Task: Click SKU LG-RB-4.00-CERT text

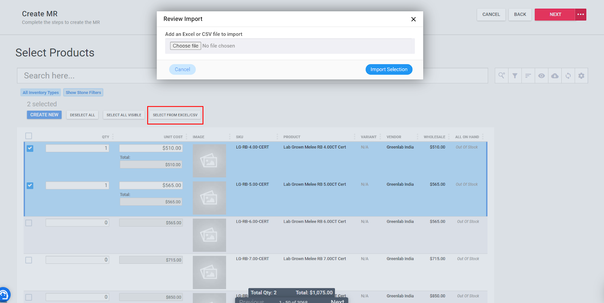Action: [x=253, y=147]
